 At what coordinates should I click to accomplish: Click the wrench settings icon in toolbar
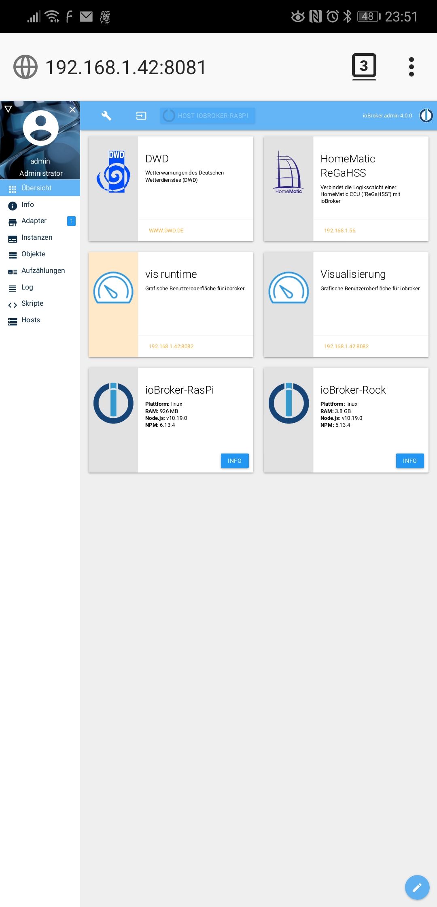106,116
